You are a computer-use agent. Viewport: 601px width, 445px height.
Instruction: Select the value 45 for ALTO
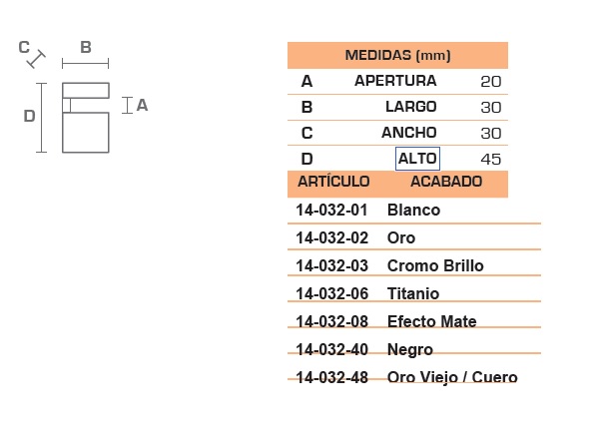(490, 159)
